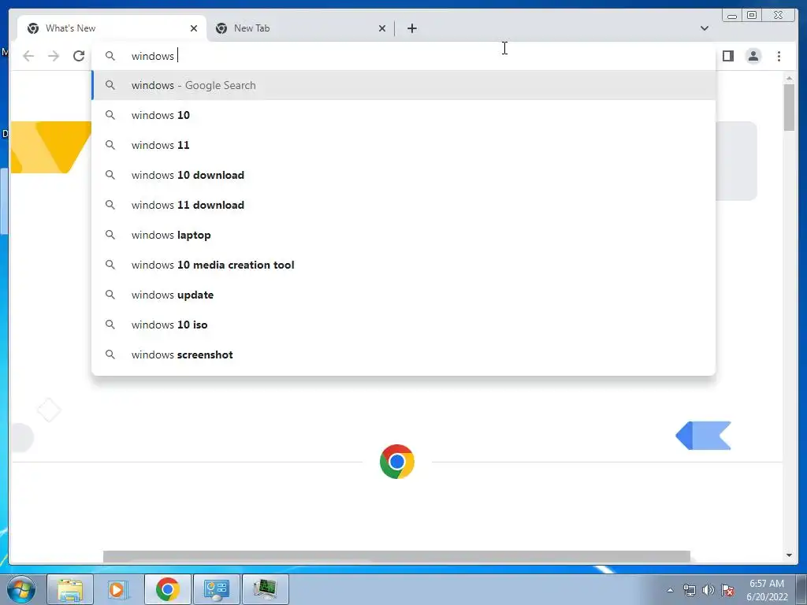This screenshot has width=807, height=605.
Task: Choose the 'windows 11' suggestion
Action: tap(403, 145)
